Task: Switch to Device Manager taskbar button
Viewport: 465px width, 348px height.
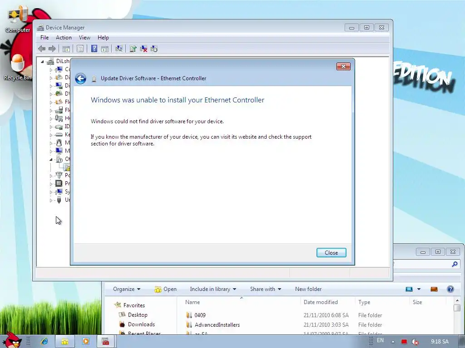Action: 105,342
